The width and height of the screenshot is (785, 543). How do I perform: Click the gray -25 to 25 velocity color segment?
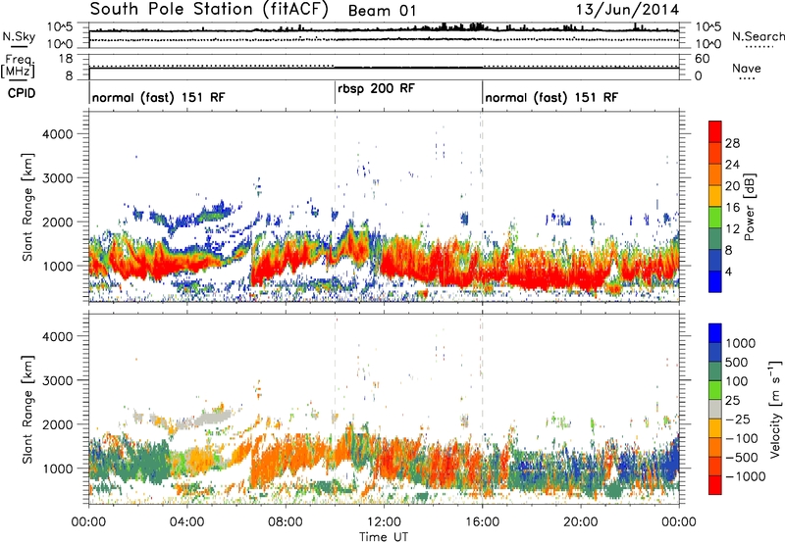coord(715,409)
